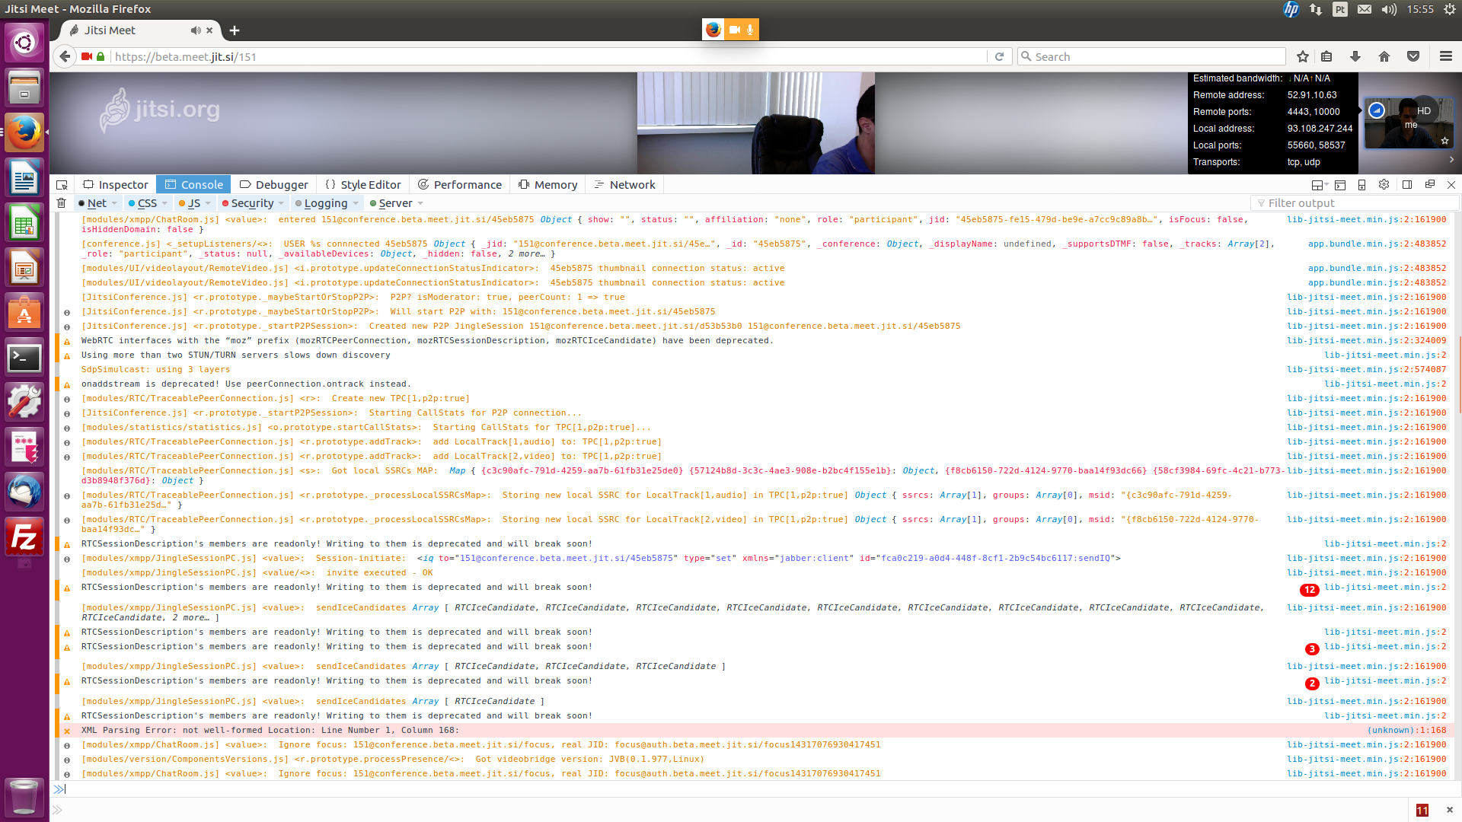Image resolution: width=1462 pixels, height=822 pixels.
Task: Expand the Logging filter dropdown arrow
Action: [x=356, y=203]
